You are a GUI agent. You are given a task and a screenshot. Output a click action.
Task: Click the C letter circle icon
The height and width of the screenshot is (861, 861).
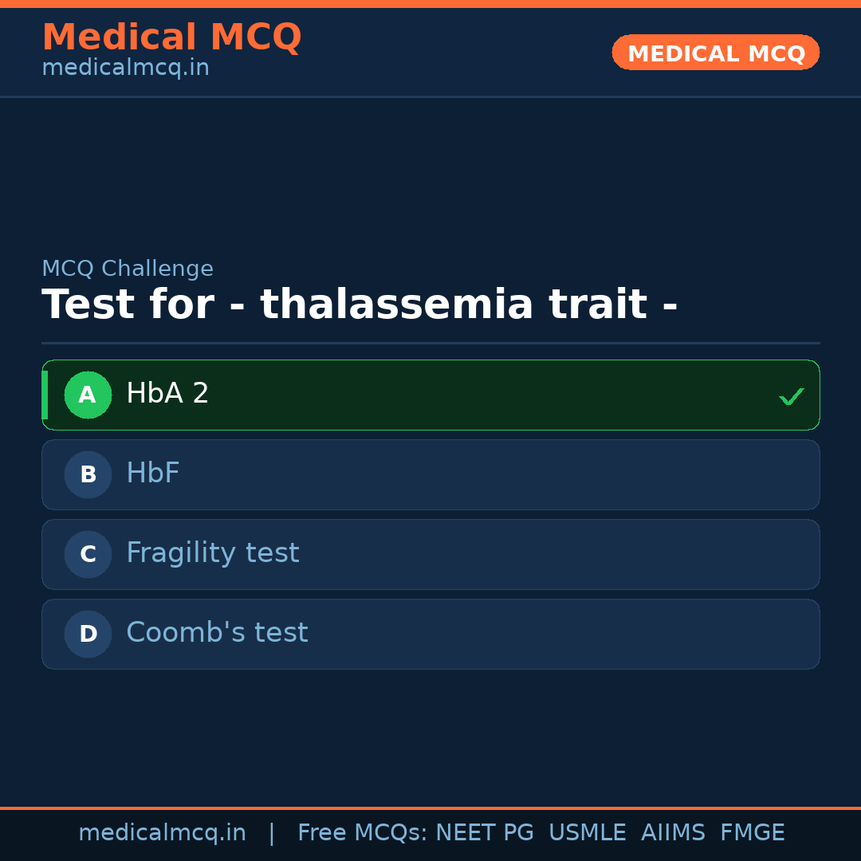(x=88, y=554)
